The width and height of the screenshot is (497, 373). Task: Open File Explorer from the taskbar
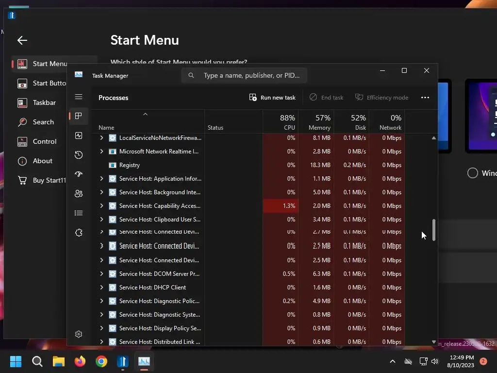pos(59,361)
